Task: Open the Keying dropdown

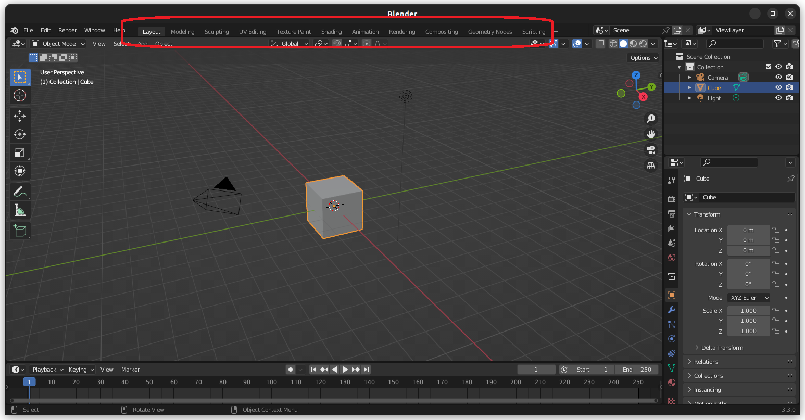Action: [x=81, y=370]
